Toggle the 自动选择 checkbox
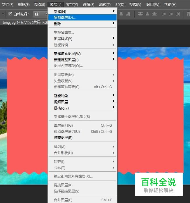The width and height of the screenshot is (190, 203). [x=10, y=14]
